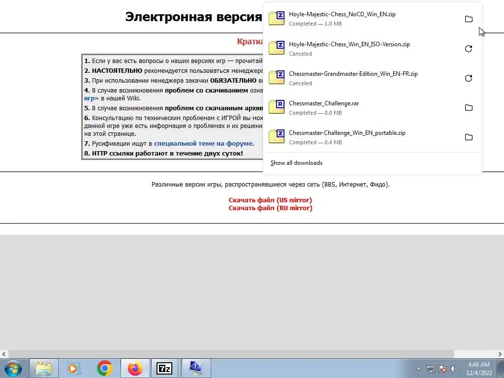Click the network tray icon
The height and width of the screenshot is (378, 504).
coord(430,369)
